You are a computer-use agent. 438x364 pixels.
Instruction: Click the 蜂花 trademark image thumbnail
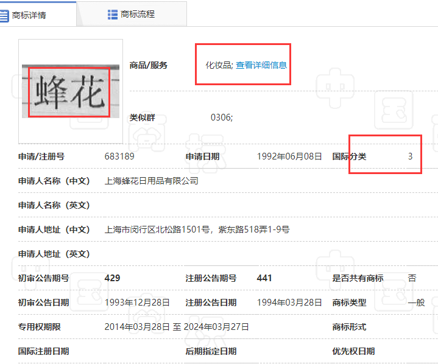tap(71, 91)
